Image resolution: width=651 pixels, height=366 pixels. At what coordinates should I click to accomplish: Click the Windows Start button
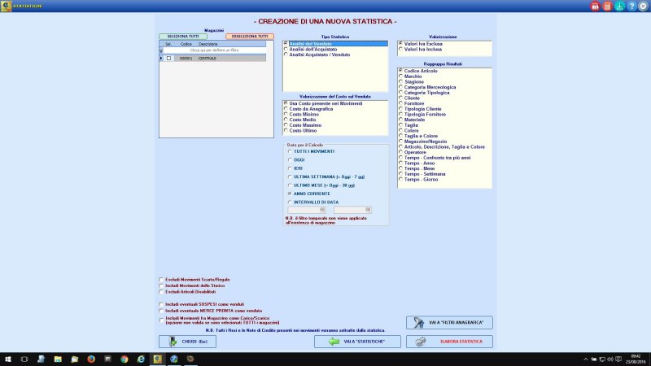tap(7, 358)
